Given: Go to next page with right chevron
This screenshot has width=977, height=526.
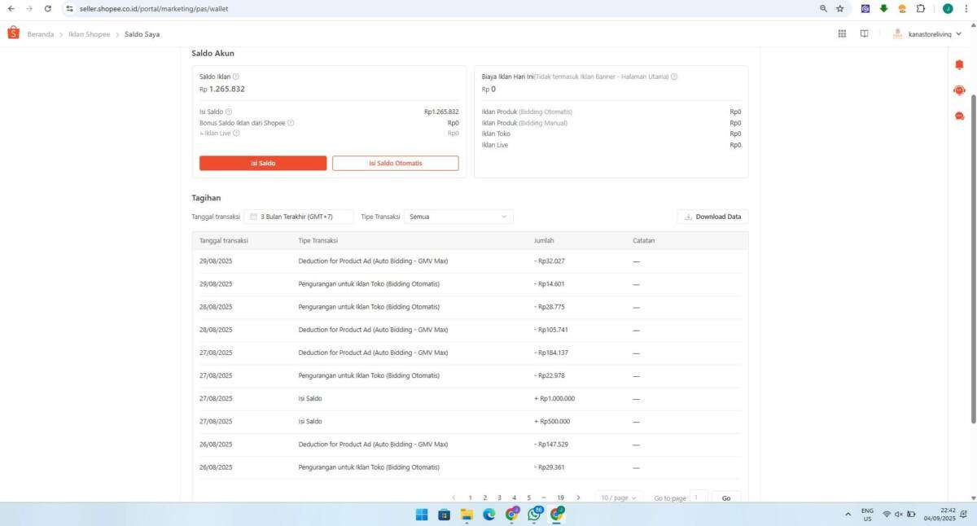Looking at the screenshot, I should pos(579,498).
